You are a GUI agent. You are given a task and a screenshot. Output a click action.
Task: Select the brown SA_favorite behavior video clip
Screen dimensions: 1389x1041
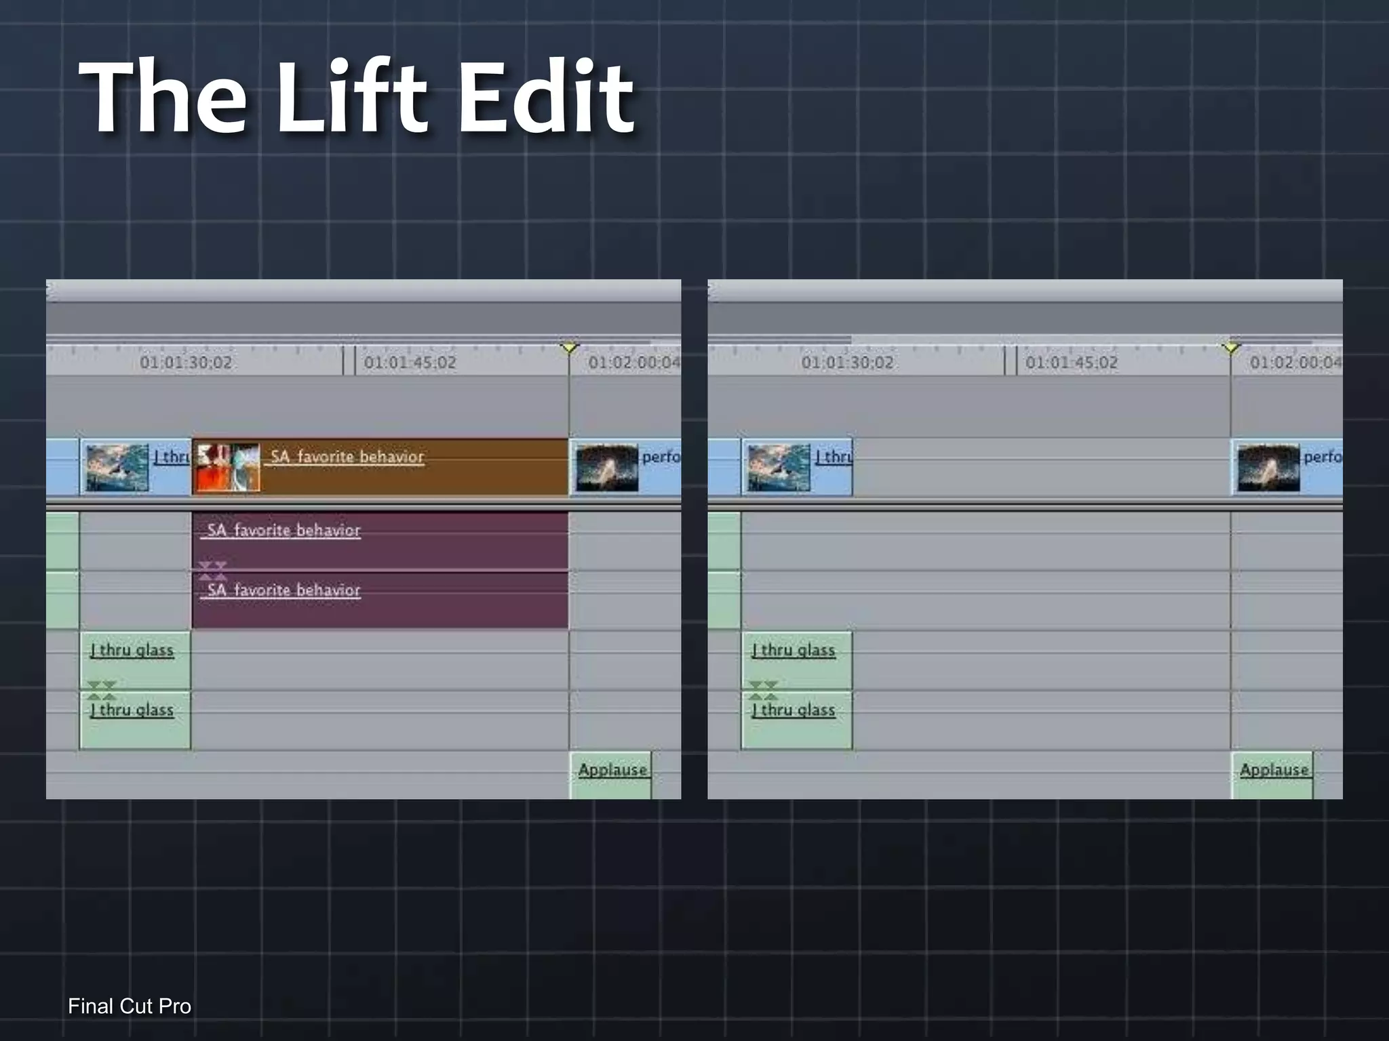click(380, 467)
